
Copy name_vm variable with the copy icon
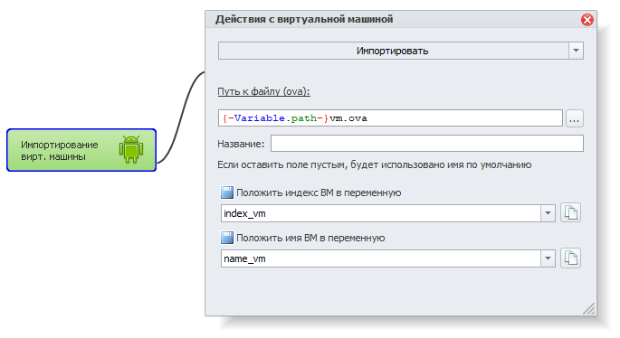[x=570, y=258]
